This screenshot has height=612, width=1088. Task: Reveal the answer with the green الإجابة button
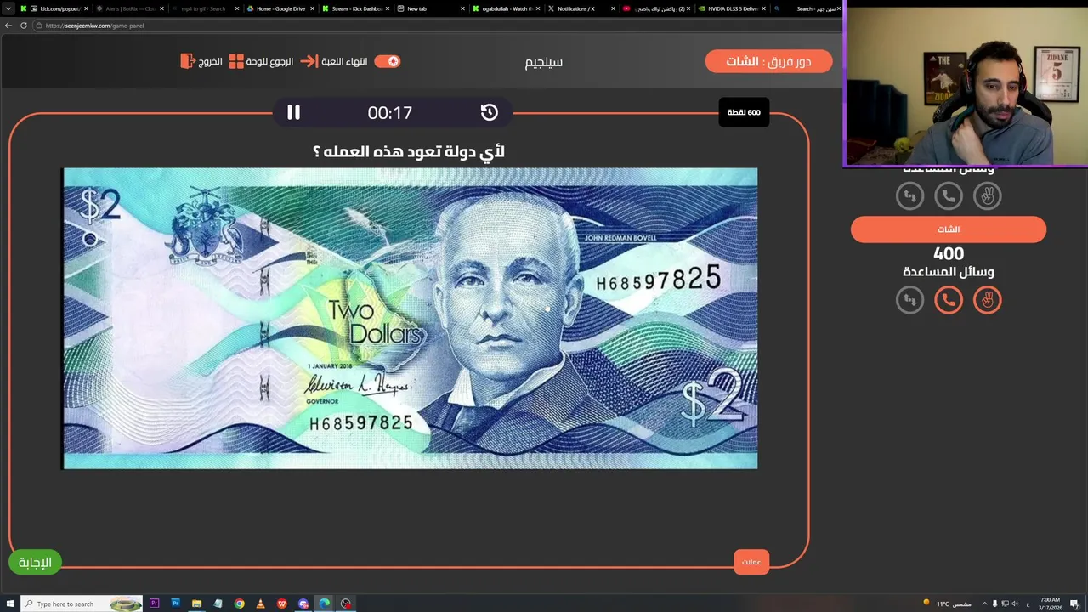coord(35,562)
